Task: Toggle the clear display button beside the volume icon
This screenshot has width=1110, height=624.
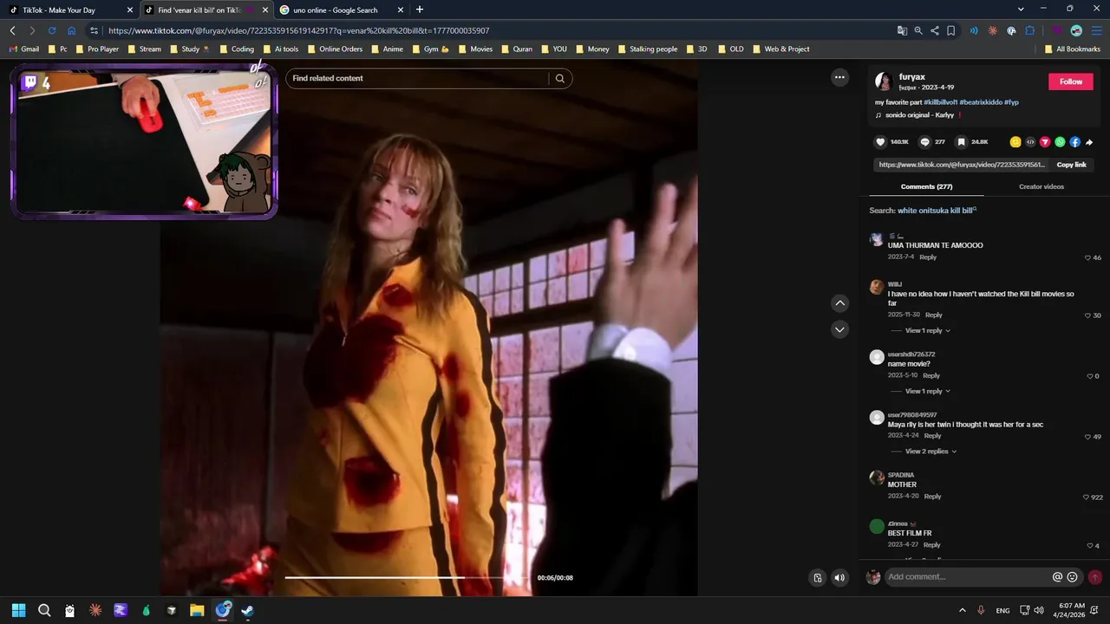Action: pos(818,578)
